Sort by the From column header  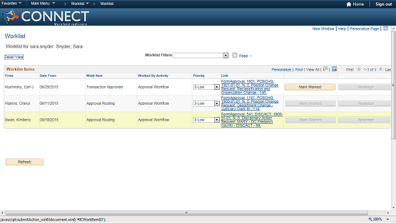pos(9,76)
